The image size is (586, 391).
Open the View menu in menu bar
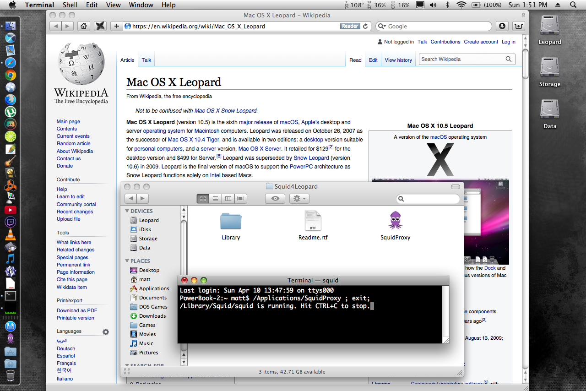point(114,5)
